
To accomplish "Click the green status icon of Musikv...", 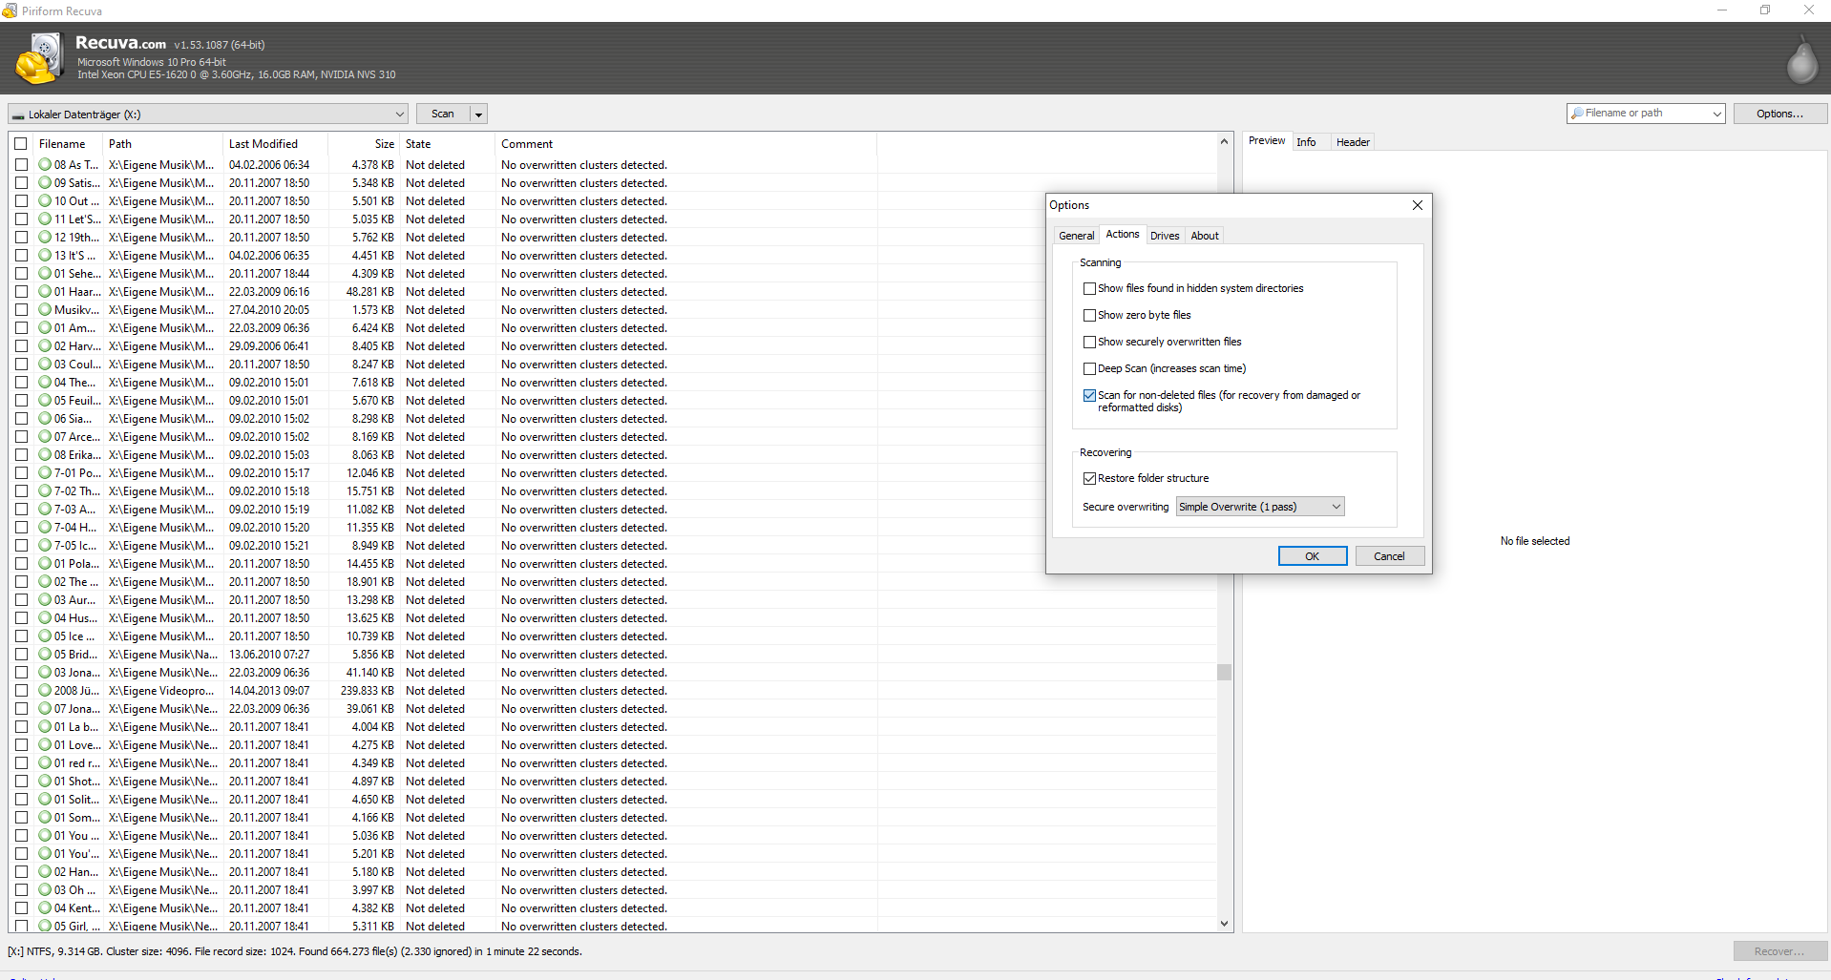I will [45, 310].
